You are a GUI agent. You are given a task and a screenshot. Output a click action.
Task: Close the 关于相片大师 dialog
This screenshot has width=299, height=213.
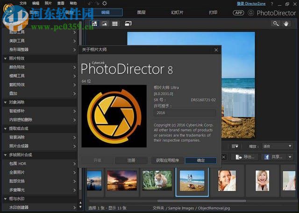(x=216, y=50)
